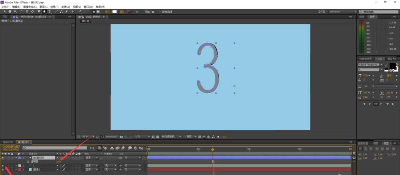Image resolution: width=400 pixels, height=175 pixels.
Task: Click the viewer timecode display button
Action: point(112,137)
